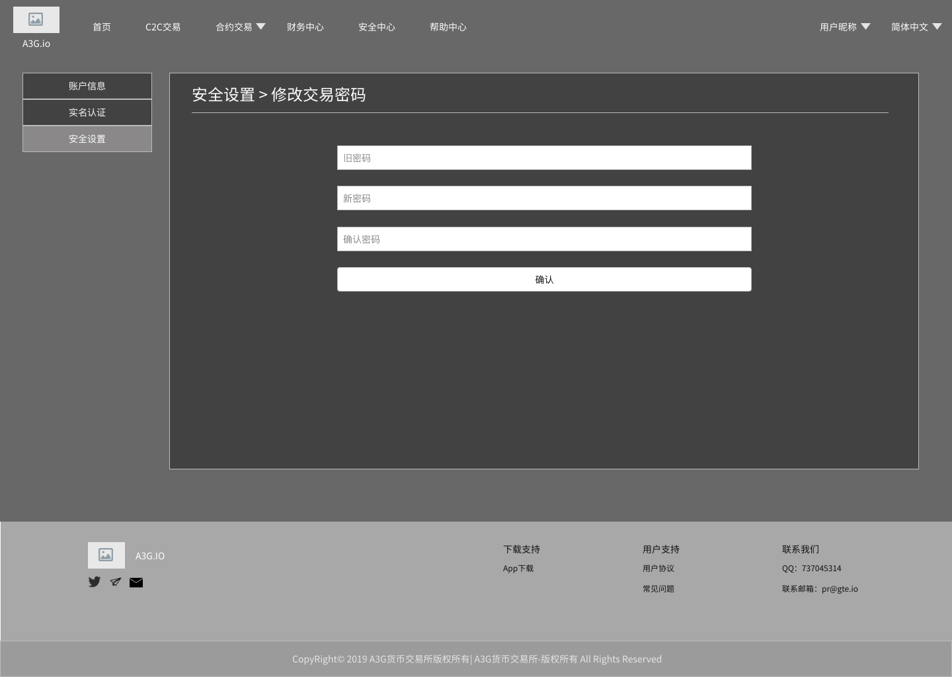Focus the 新密码 input field
Image resolution: width=952 pixels, height=677 pixels.
click(x=544, y=198)
